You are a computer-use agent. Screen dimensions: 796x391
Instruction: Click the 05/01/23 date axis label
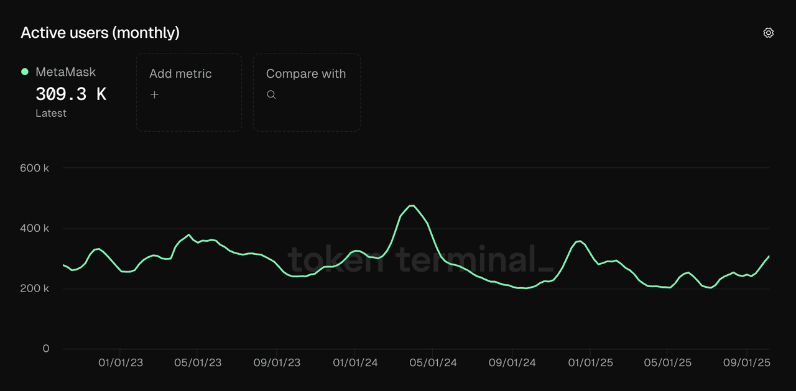click(x=198, y=362)
